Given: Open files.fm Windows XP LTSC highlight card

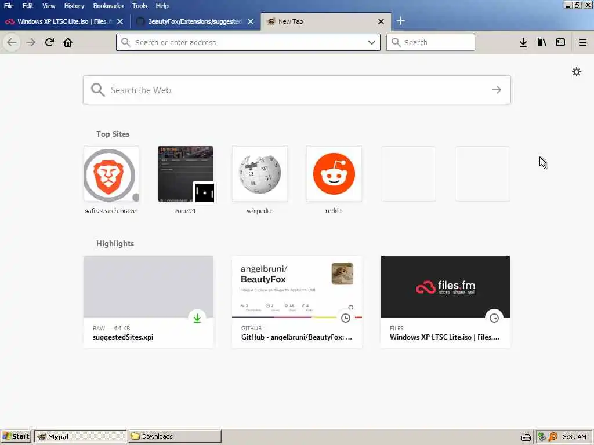Looking at the screenshot, I should [445, 302].
